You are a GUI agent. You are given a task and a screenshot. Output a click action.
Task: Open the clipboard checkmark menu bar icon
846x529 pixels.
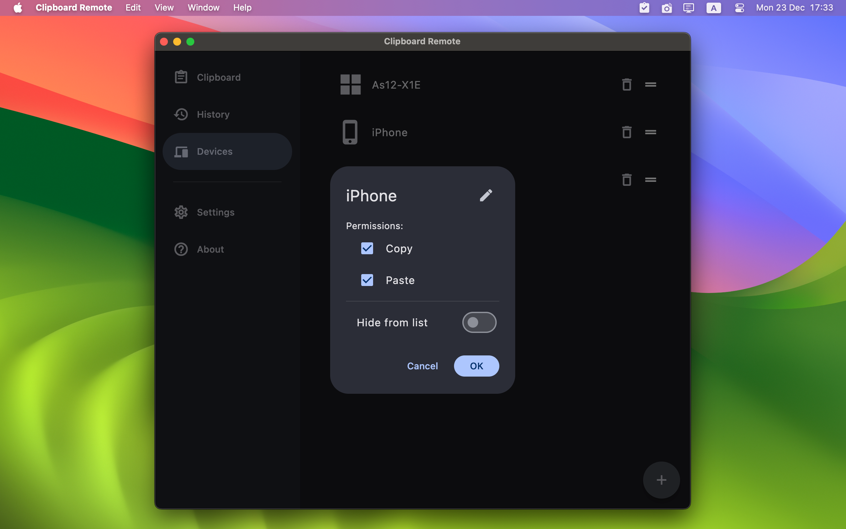click(644, 8)
